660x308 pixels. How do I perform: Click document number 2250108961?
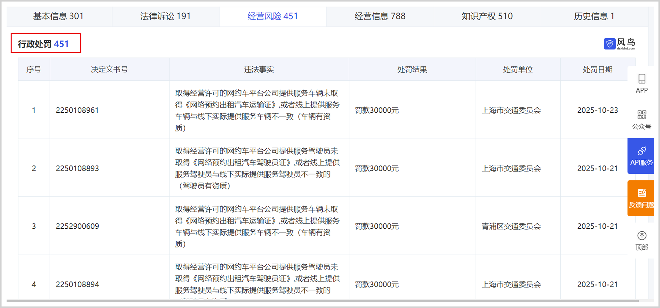pos(77,110)
